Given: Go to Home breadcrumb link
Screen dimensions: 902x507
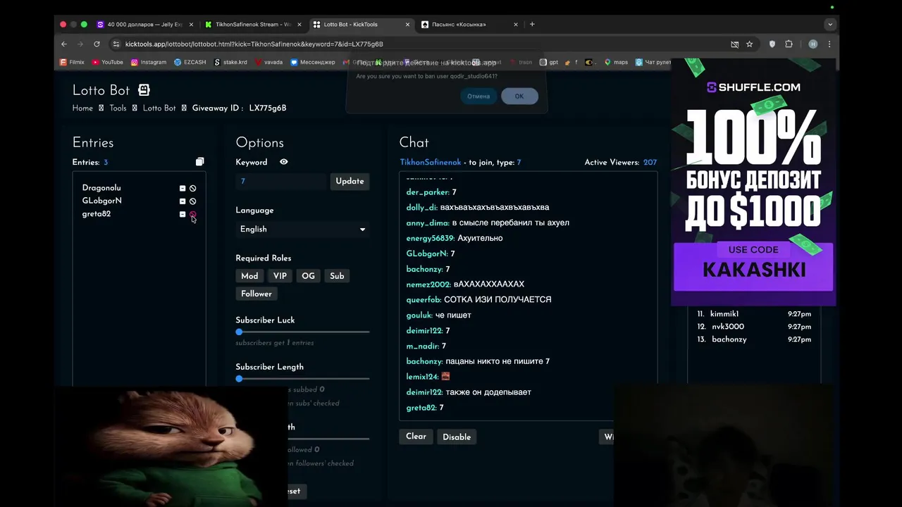Looking at the screenshot, I should point(82,108).
